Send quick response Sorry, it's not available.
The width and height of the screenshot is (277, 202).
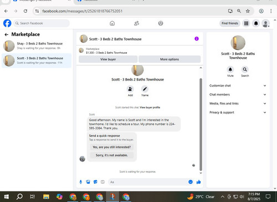click(112, 155)
